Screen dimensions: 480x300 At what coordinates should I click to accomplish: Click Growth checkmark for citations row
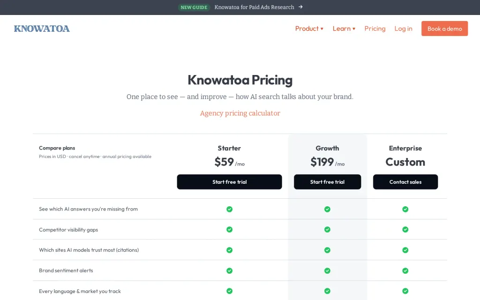click(327, 250)
